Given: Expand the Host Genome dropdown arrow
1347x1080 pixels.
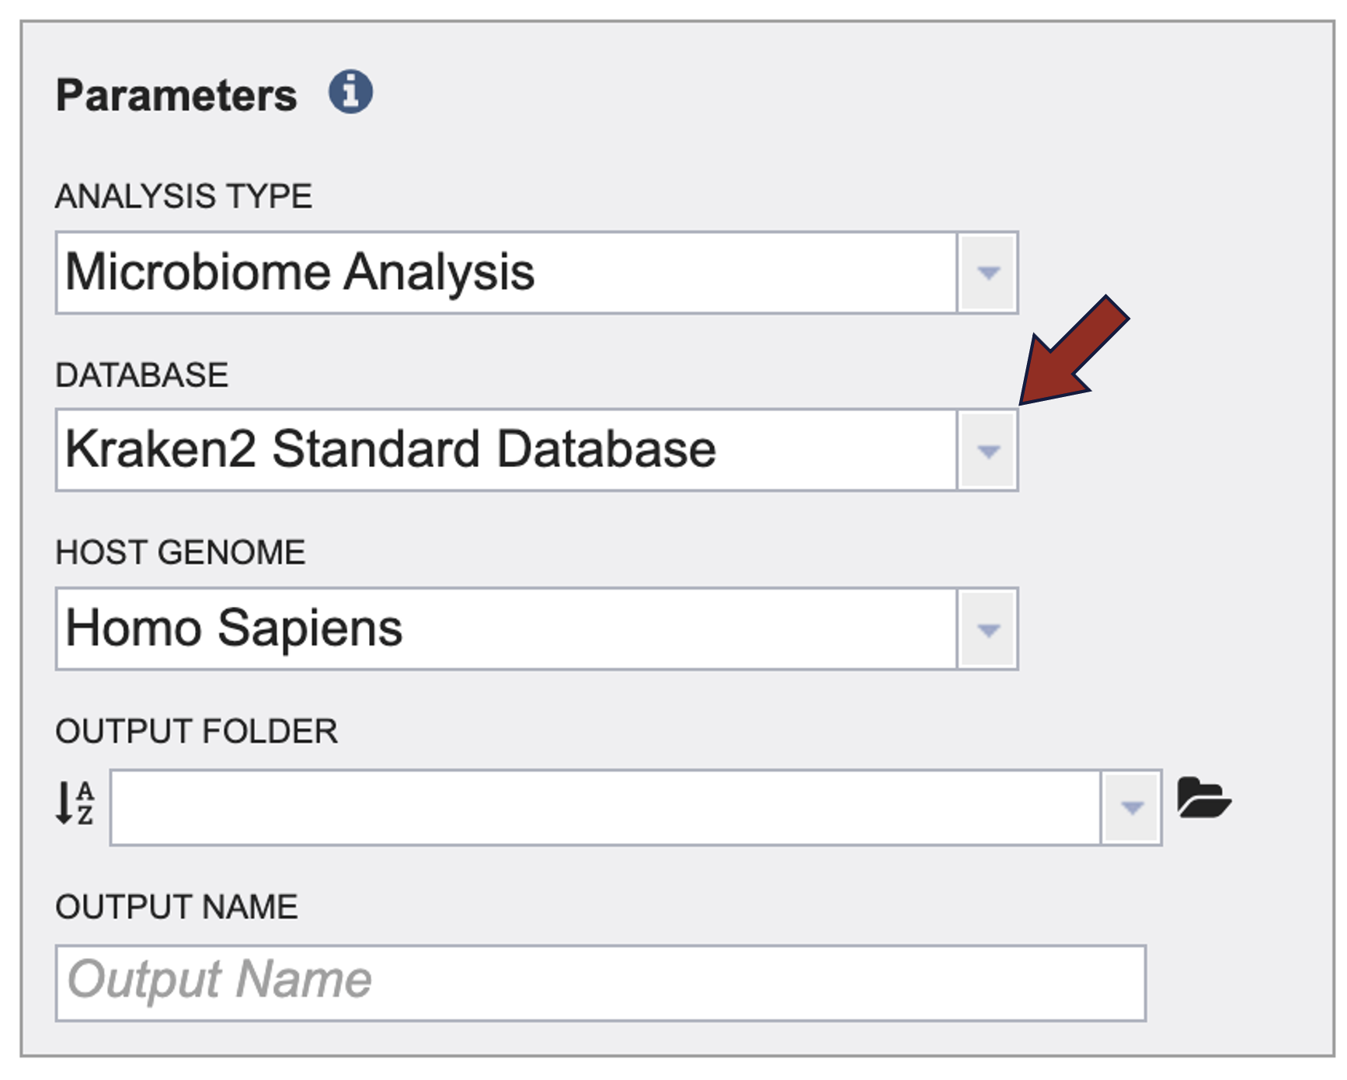Looking at the screenshot, I should (987, 629).
